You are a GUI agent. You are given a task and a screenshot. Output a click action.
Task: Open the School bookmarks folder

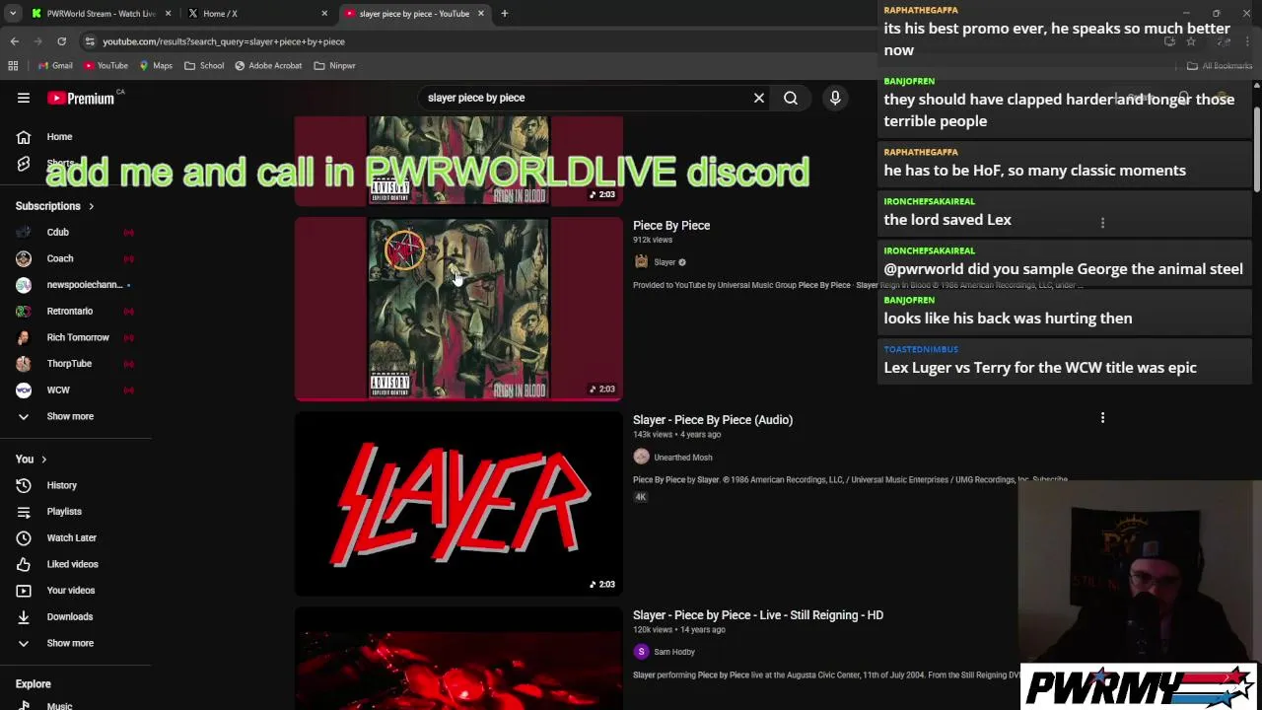pyautogui.click(x=204, y=66)
